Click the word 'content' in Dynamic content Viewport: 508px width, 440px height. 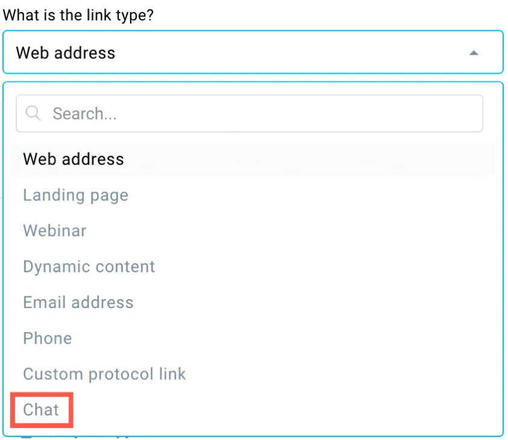125,266
